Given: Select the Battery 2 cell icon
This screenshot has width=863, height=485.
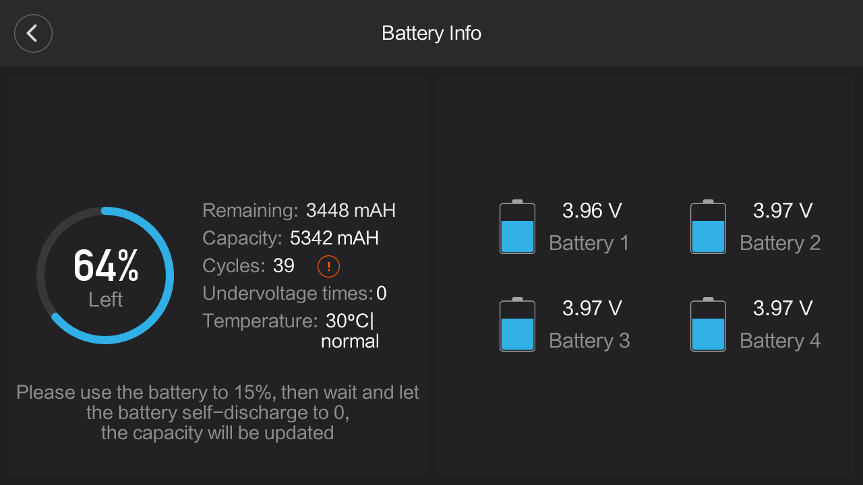Looking at the screenshot, I should (x=708, y=228).
